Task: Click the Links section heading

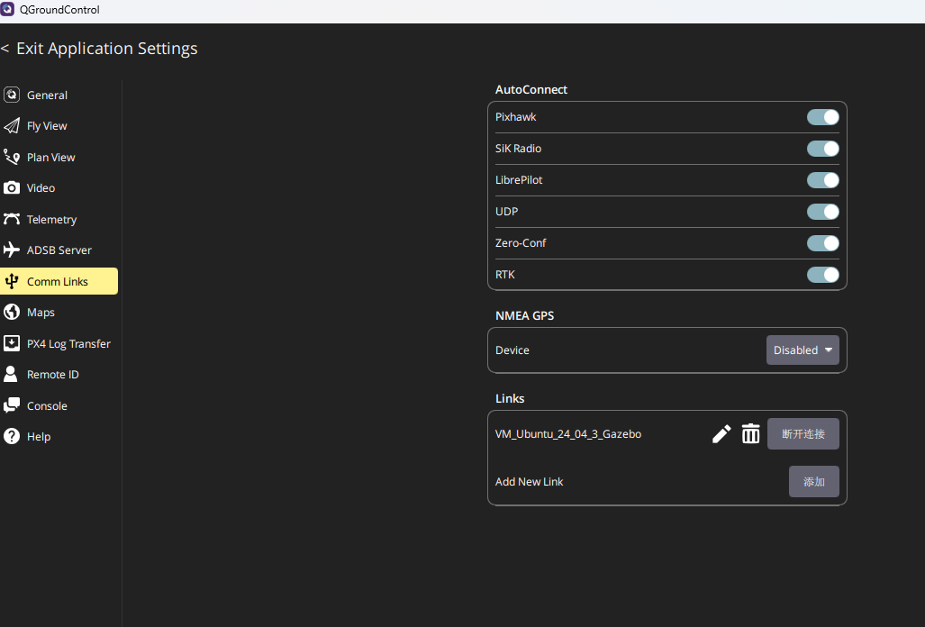Action: [510, 399]
